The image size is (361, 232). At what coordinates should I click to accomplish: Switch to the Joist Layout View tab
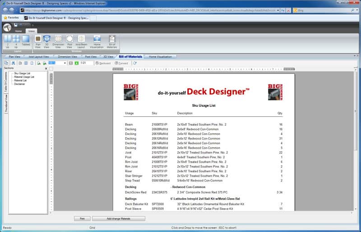(x=39, y=57)
